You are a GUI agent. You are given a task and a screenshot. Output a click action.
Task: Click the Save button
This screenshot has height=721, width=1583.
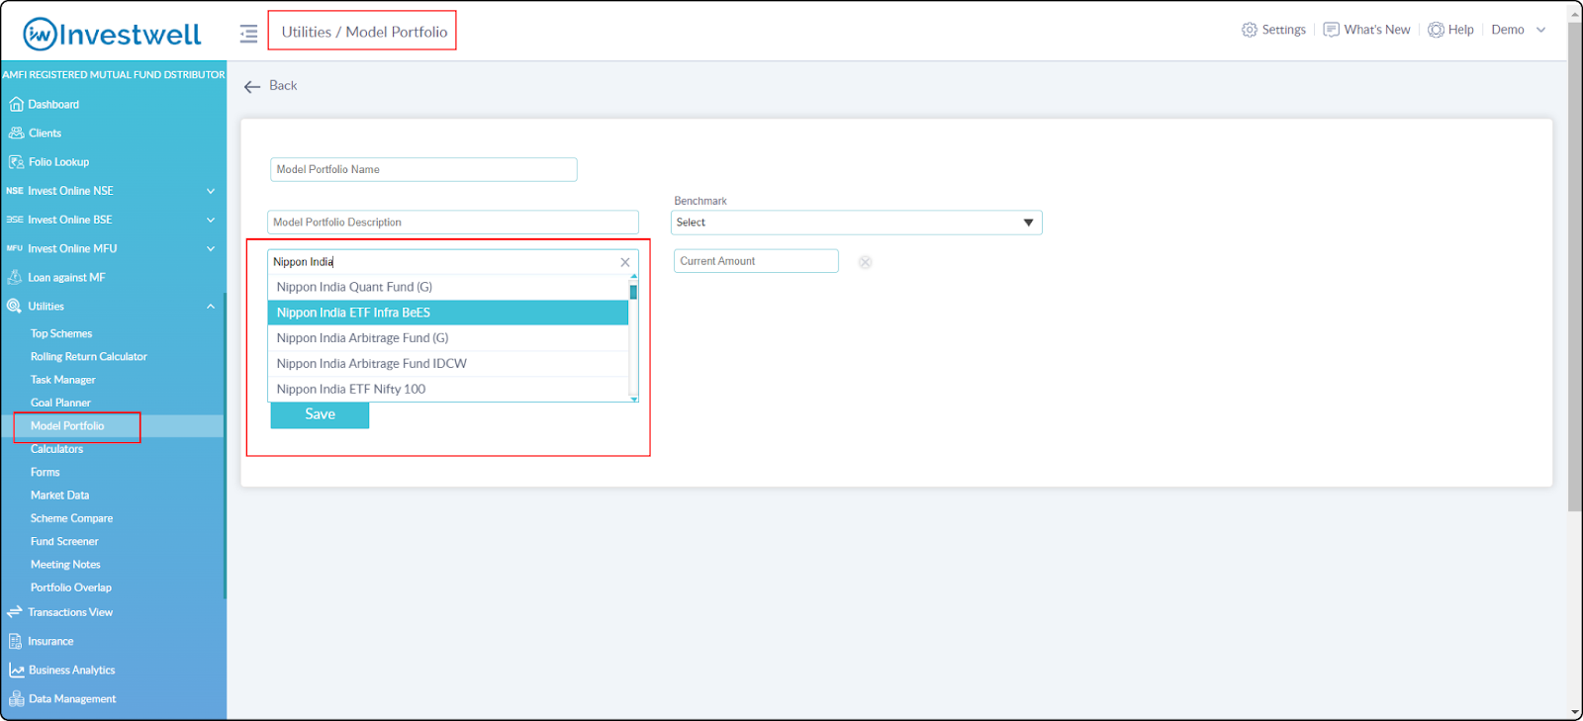tap(320, 415)
